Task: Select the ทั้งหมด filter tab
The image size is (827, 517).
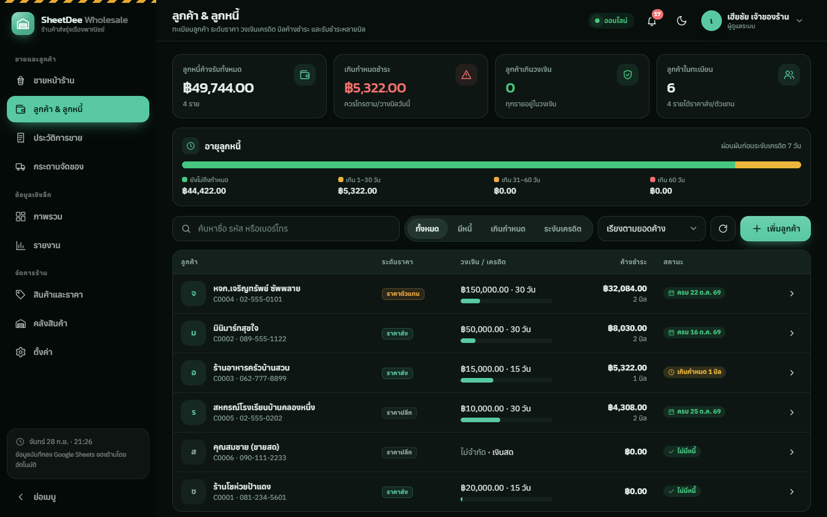Action: (x=427, y=229)
